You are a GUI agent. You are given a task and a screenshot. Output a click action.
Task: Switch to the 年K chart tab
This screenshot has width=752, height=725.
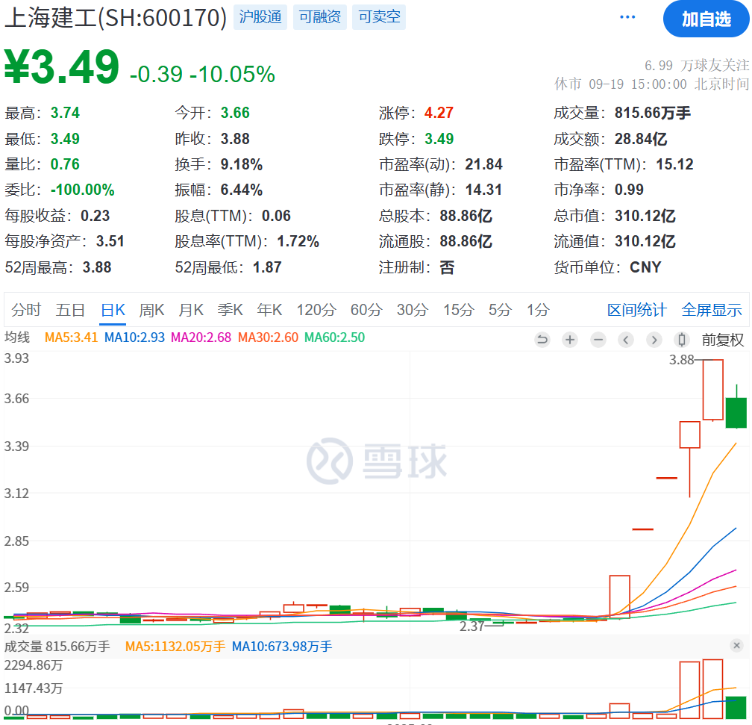[269, 310]
